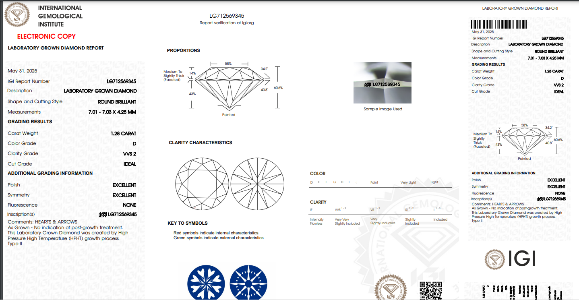Click the large diamond proportions diagram

click(229, 87)
